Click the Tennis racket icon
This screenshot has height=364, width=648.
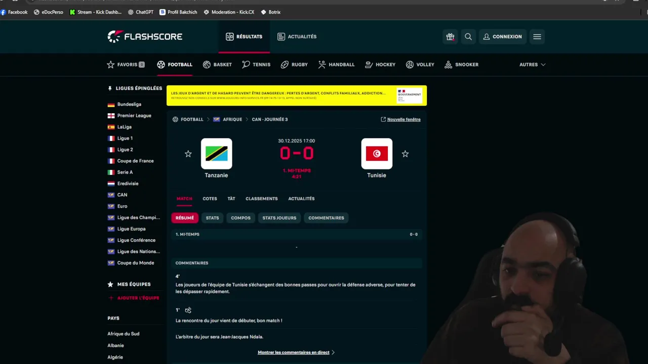point(246,65)
